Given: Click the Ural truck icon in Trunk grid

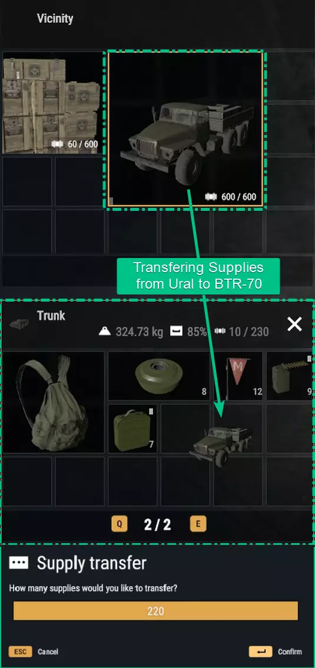Looking at the screenshot, I should (x=220, y=445).
